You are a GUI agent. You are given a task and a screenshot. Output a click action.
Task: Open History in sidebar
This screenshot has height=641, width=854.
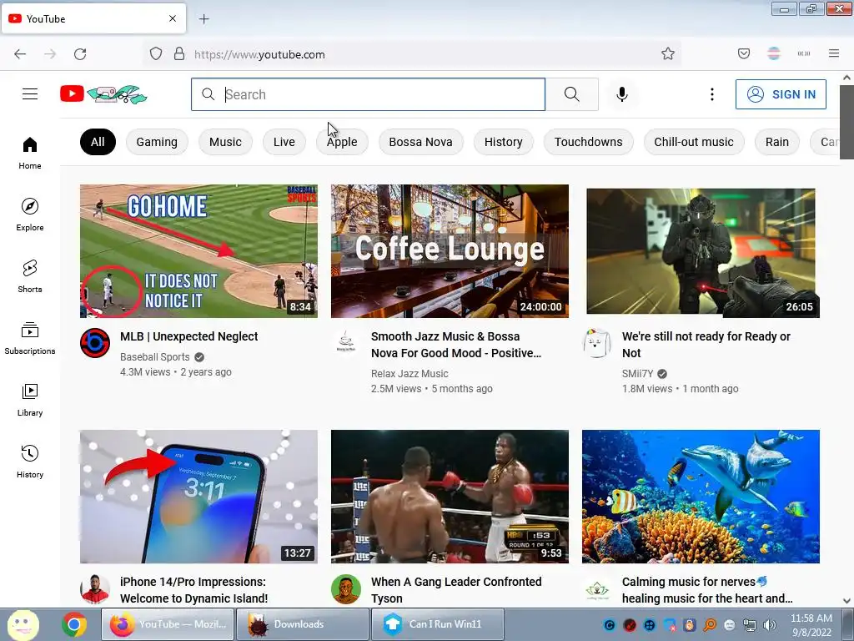[30, 462]
